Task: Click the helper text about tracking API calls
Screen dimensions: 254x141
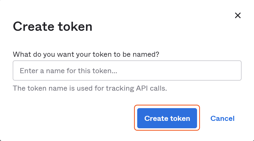Action: [90, 88]
